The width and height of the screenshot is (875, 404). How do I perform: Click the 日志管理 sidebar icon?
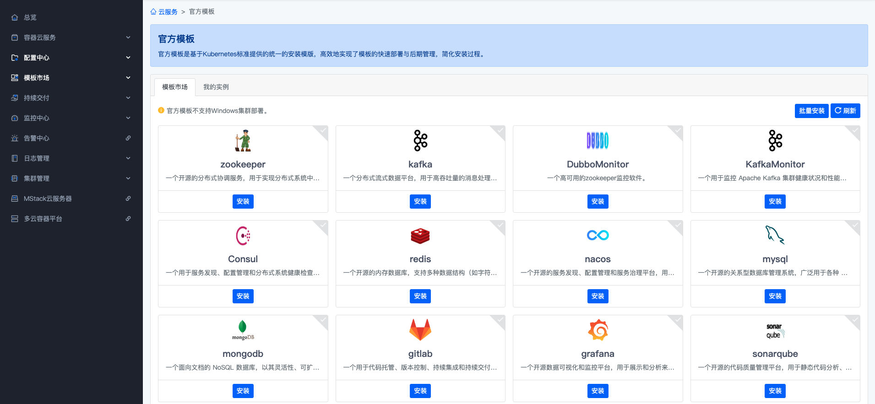(15, 158)
